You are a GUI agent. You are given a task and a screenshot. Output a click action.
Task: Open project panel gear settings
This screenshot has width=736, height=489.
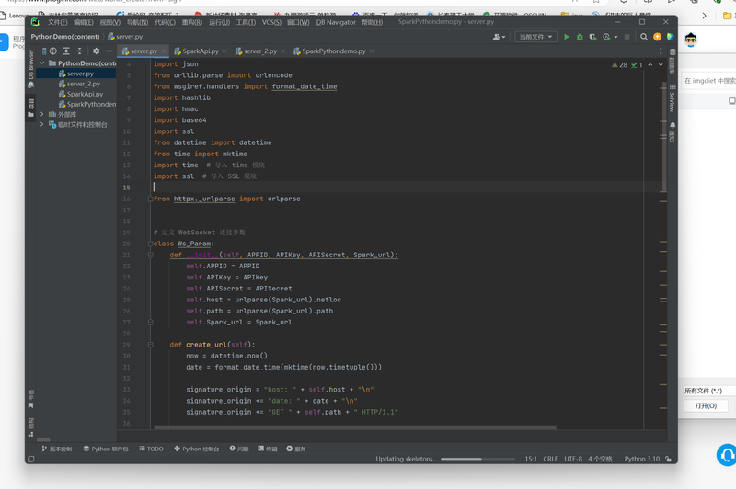point(97,51)
